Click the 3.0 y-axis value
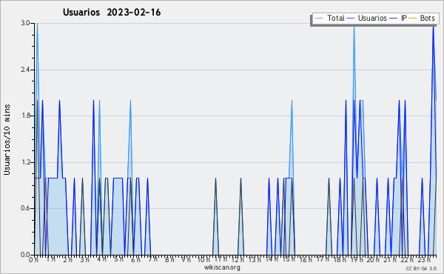The height and width of the screenshot is (274, 444). [25, 23]
